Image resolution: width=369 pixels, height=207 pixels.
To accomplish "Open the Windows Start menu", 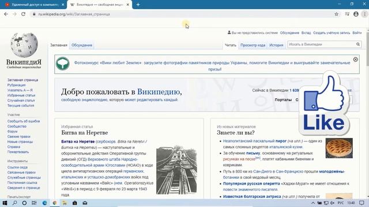I will [5, 203].
